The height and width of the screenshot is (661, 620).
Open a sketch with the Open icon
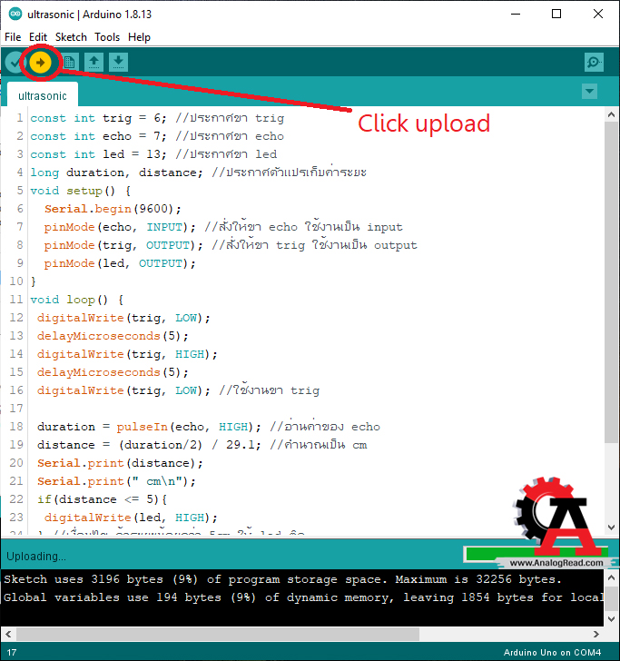(94, 63)
